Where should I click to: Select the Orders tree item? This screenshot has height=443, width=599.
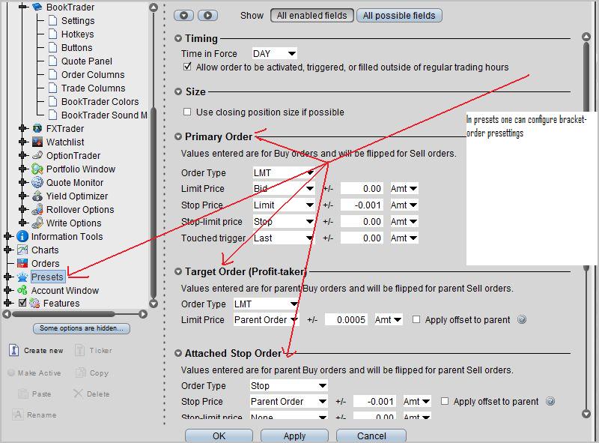[45, 263]
